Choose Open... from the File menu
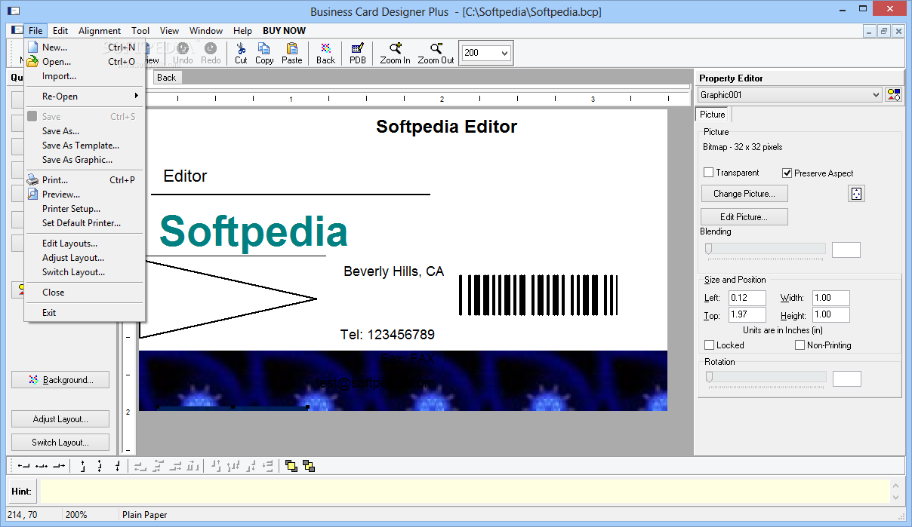Image resolution: width=912 pixels, height=527 pixels. point(85,62)
